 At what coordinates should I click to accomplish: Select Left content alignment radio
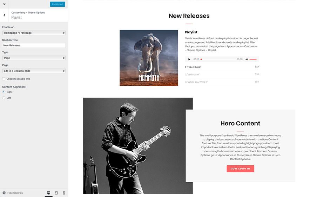pos(4,98)
